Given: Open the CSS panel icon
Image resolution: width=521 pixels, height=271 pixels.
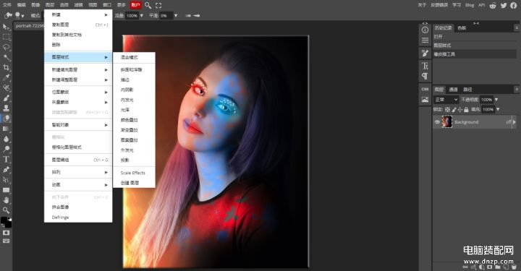Looking at the screenshot, I should pos(425,89).
